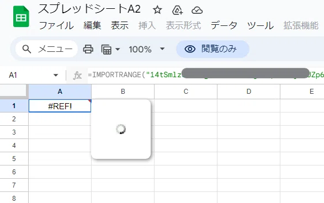The width and height of the screenshot is (324, 203).
Task: Click the select-all corner box
Action: point(14,91)
